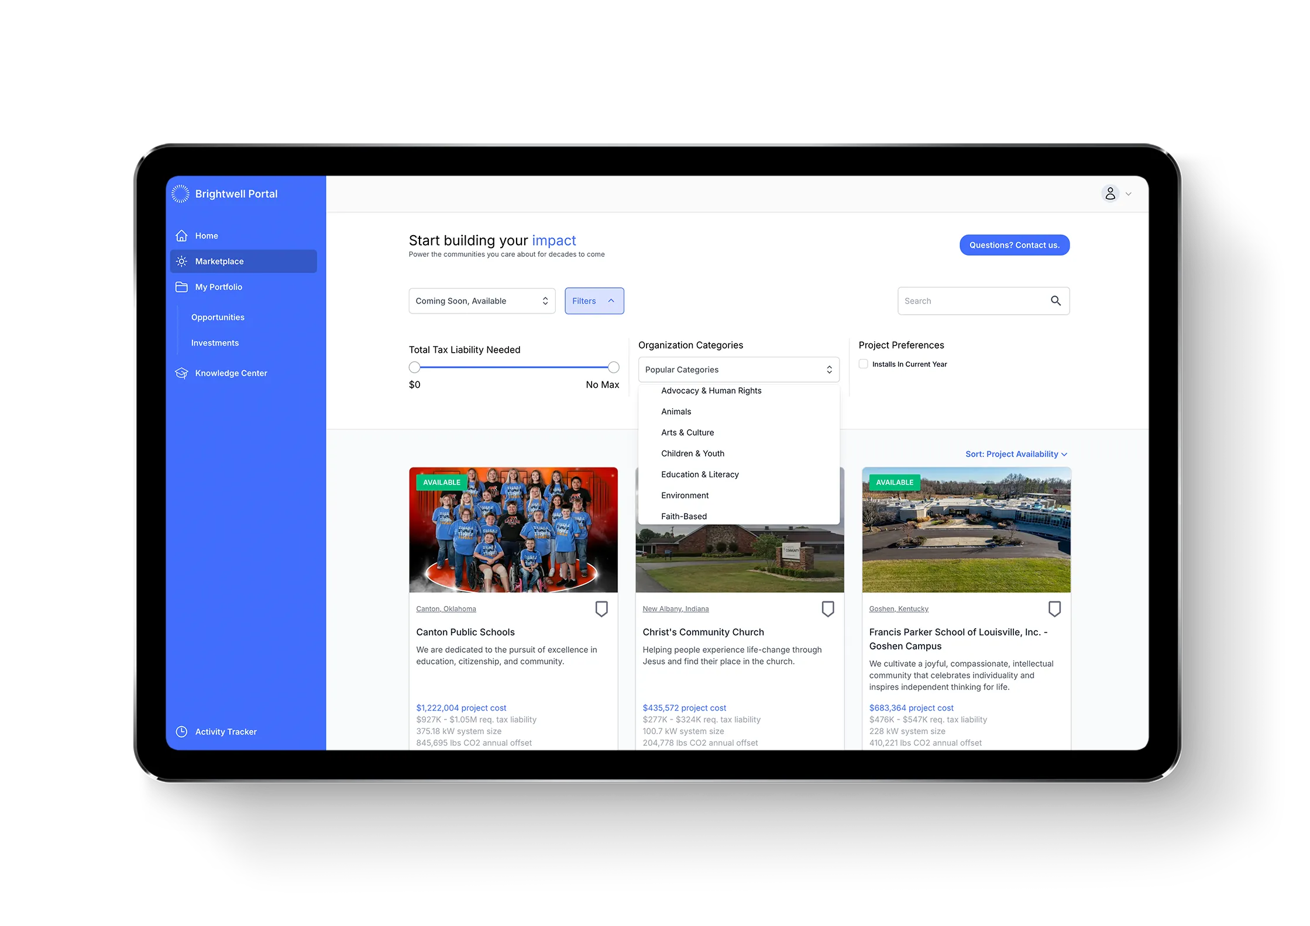Bookmark the Canton Public Schools project
Screen dimensions: 1310x926
point(601,609)
